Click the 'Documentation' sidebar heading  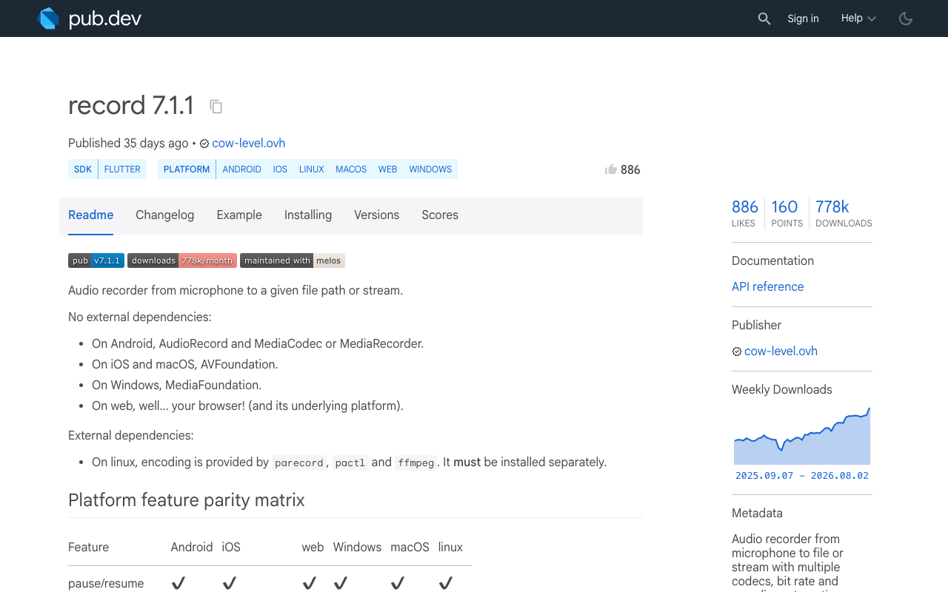[x=772, y=261]
